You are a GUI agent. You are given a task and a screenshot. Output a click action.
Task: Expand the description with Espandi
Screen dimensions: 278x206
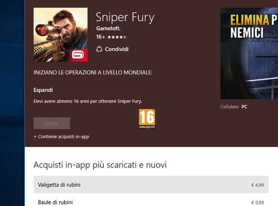coord(43,90)
